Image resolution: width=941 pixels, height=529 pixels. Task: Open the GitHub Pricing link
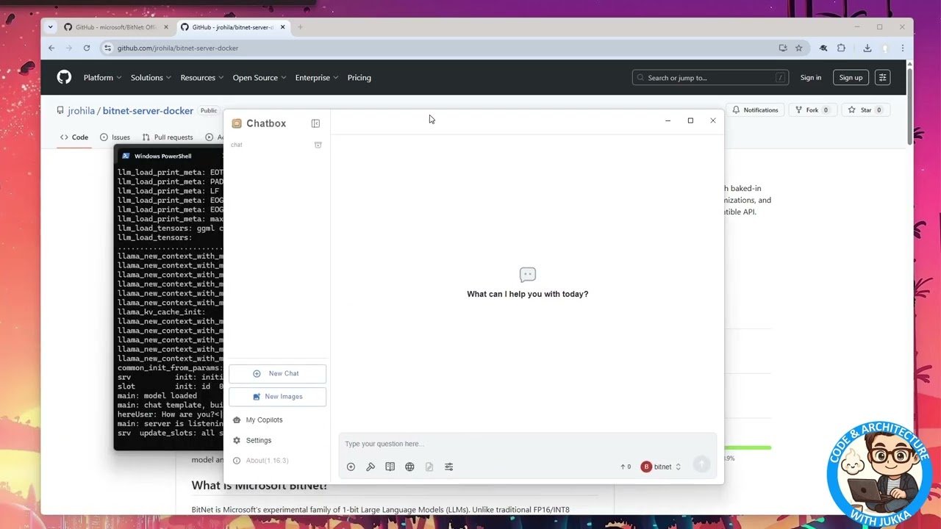click(359, 78)
